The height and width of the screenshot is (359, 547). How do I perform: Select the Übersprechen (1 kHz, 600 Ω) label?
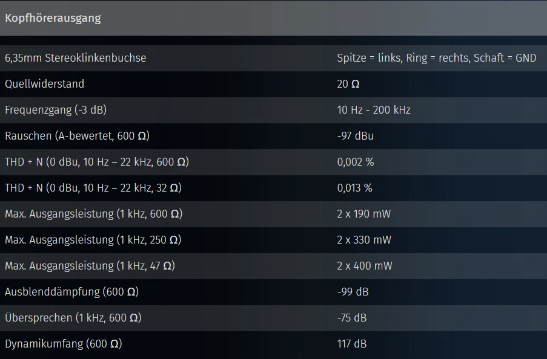73,318
